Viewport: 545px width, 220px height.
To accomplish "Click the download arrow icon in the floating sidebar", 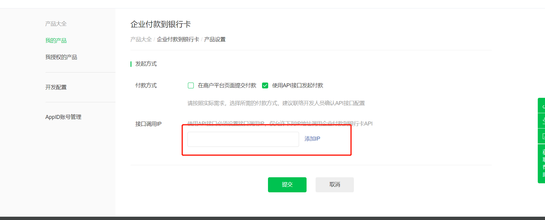I will click(x=542, y=121).
